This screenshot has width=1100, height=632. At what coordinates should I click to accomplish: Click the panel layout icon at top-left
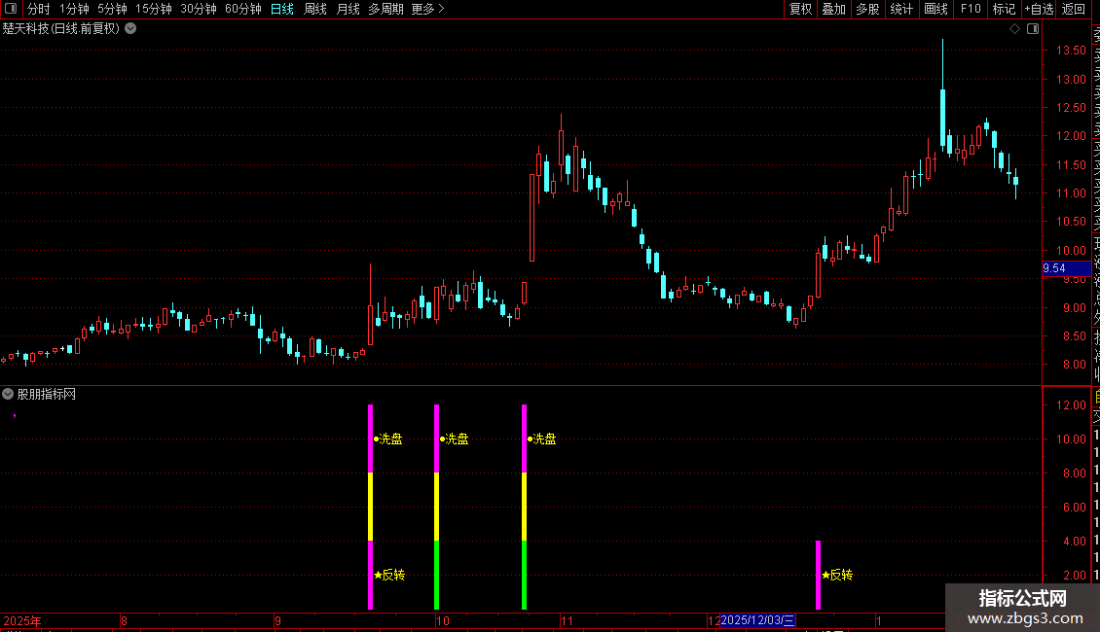pos(11,9)
